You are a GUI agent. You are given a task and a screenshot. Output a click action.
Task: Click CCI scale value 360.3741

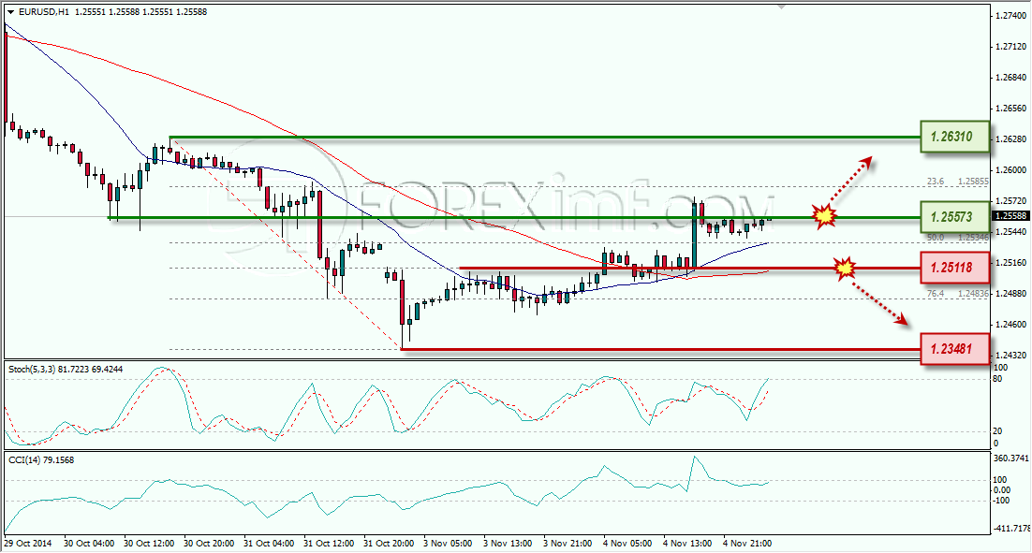[1011, 458]
